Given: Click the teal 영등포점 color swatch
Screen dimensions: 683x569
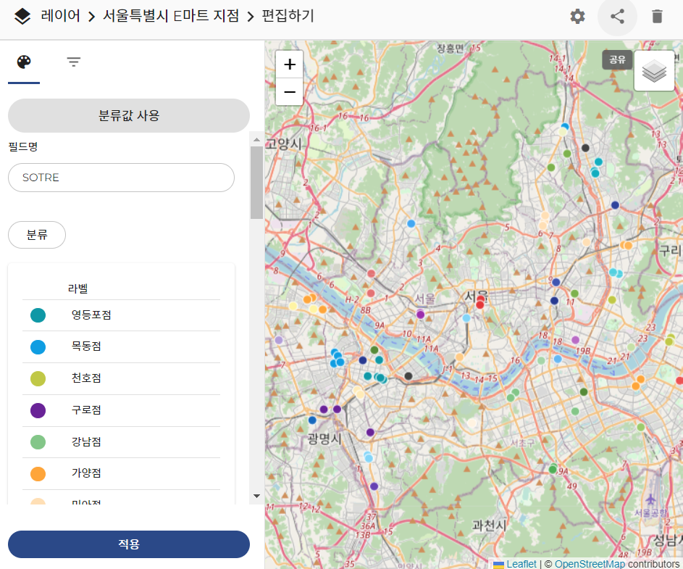Looking at the screenshot, I should click(38, 315).
